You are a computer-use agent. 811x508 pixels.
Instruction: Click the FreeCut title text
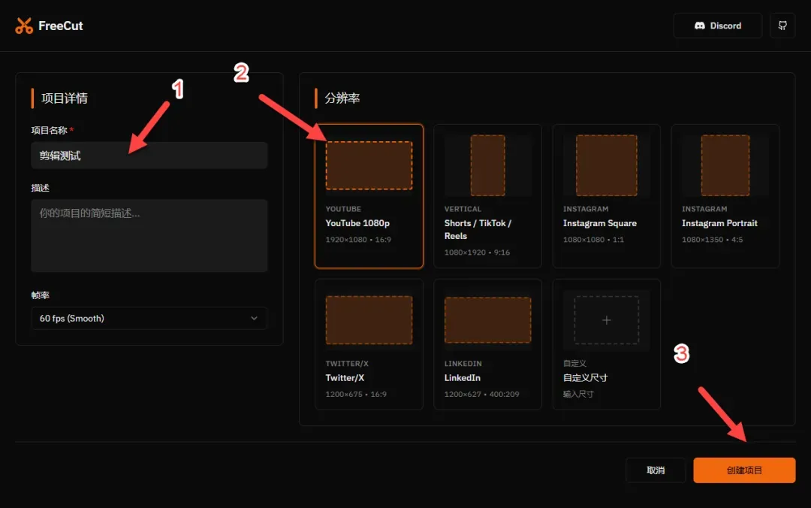tap(61, 26)
